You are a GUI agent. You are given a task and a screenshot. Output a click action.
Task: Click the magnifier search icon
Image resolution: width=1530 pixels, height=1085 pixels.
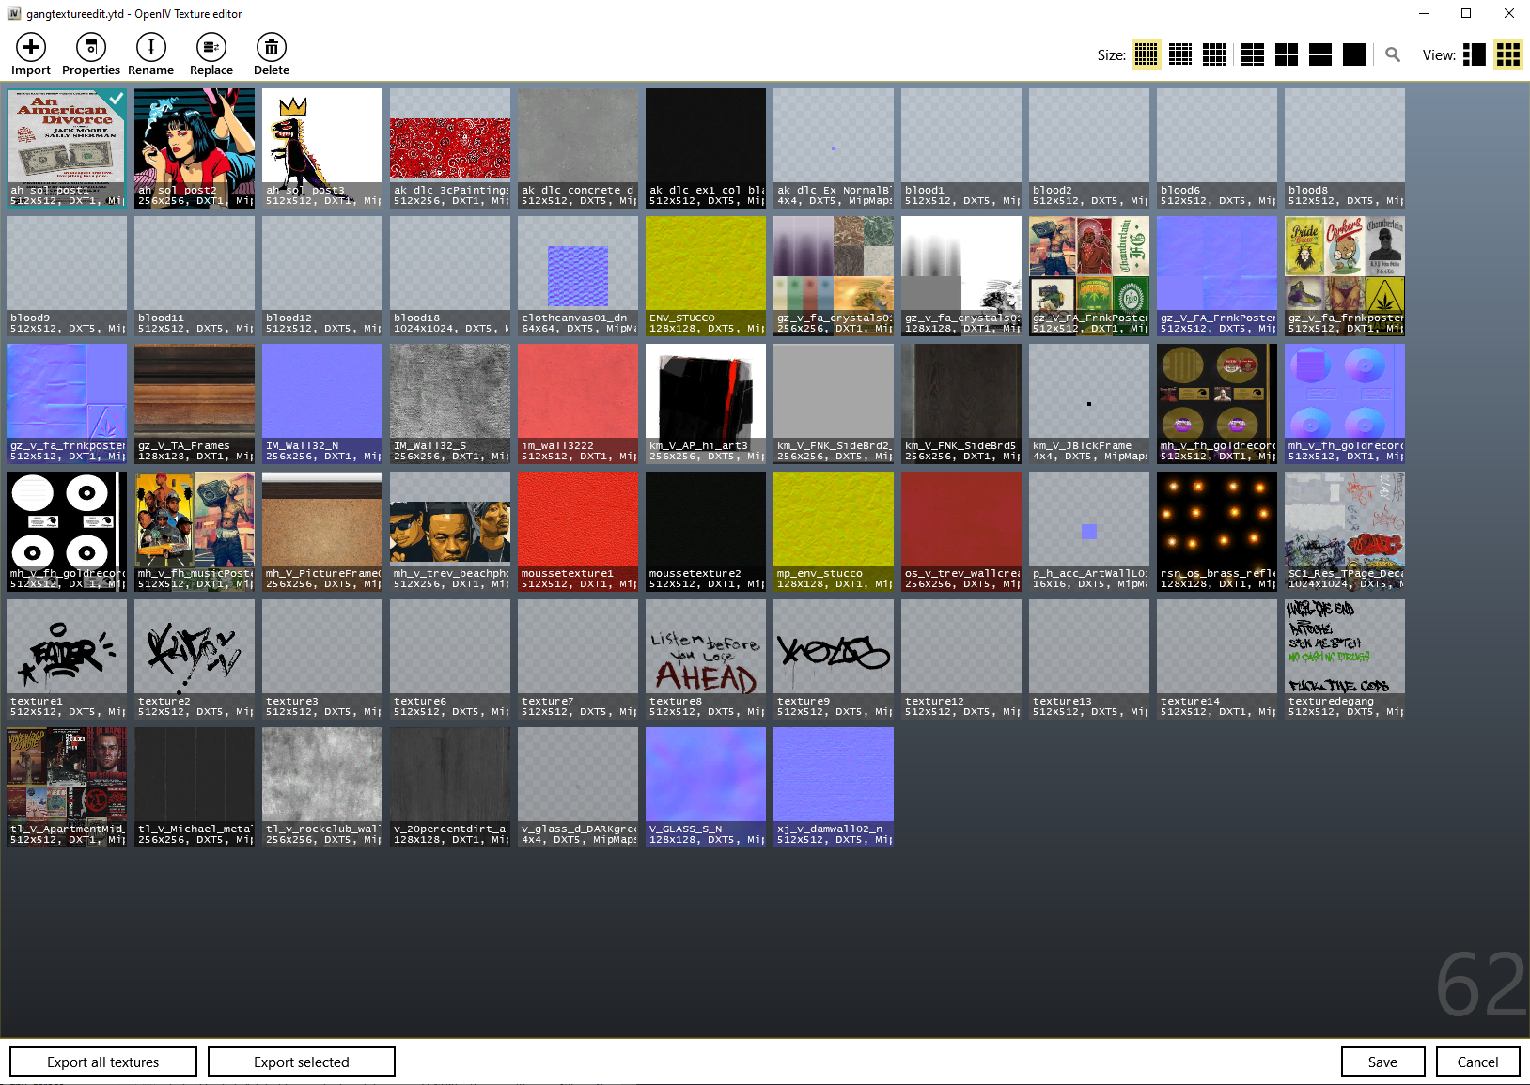click(1393, 55)
